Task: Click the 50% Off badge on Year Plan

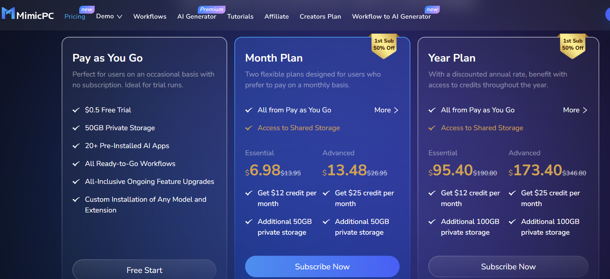Action: pos(572,45)
